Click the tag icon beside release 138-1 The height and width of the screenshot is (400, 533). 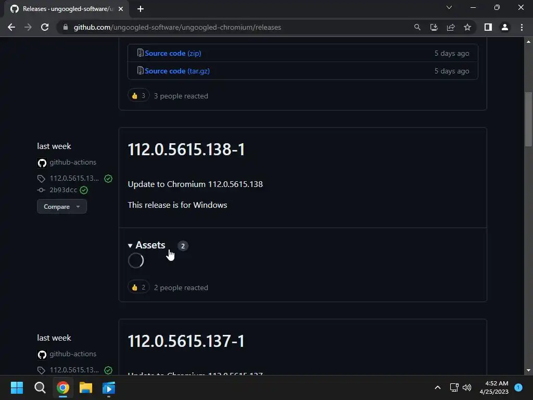click(x=41, y=179)
